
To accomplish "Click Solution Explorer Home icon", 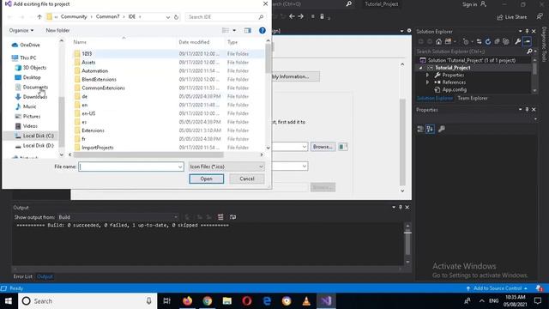I will [x=438, y=41].
